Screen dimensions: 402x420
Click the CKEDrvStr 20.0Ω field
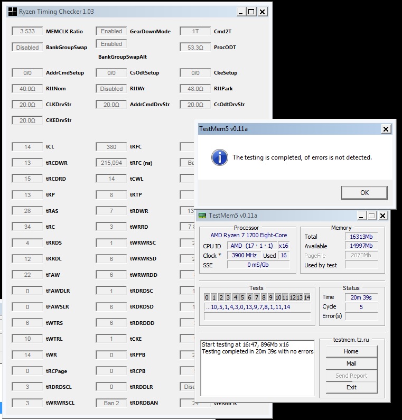tap(27, 120)
